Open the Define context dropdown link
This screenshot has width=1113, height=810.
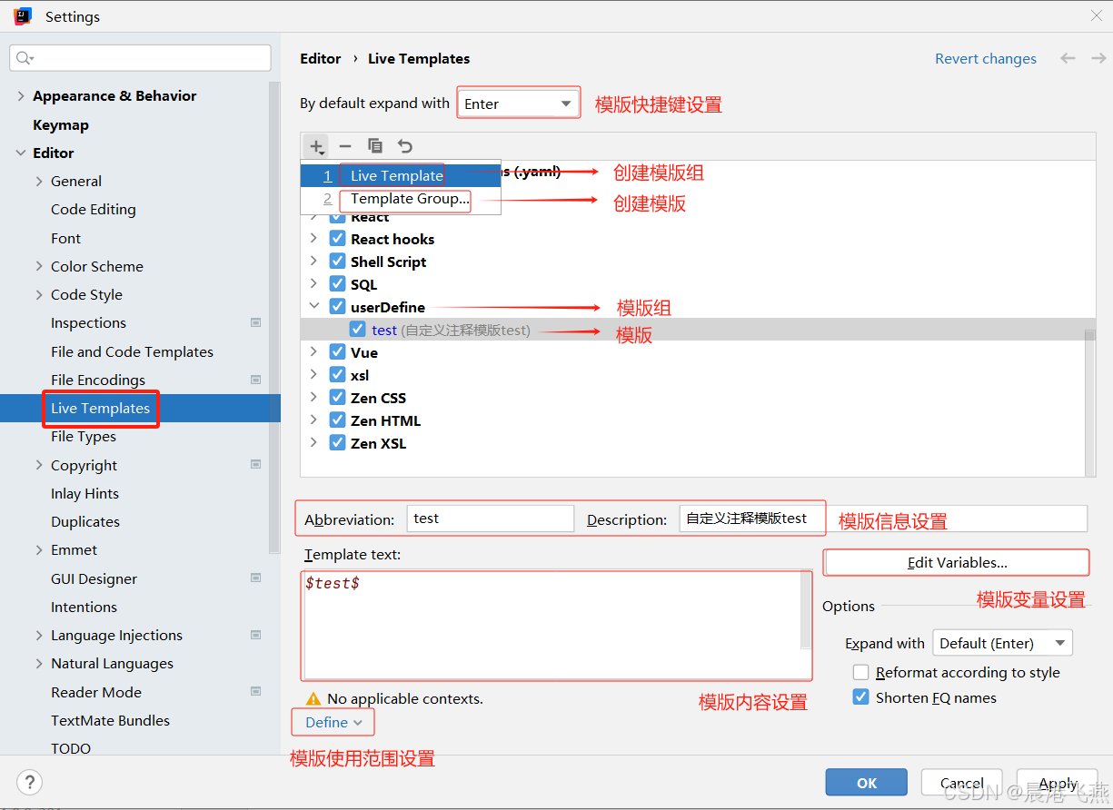[333, 722]
